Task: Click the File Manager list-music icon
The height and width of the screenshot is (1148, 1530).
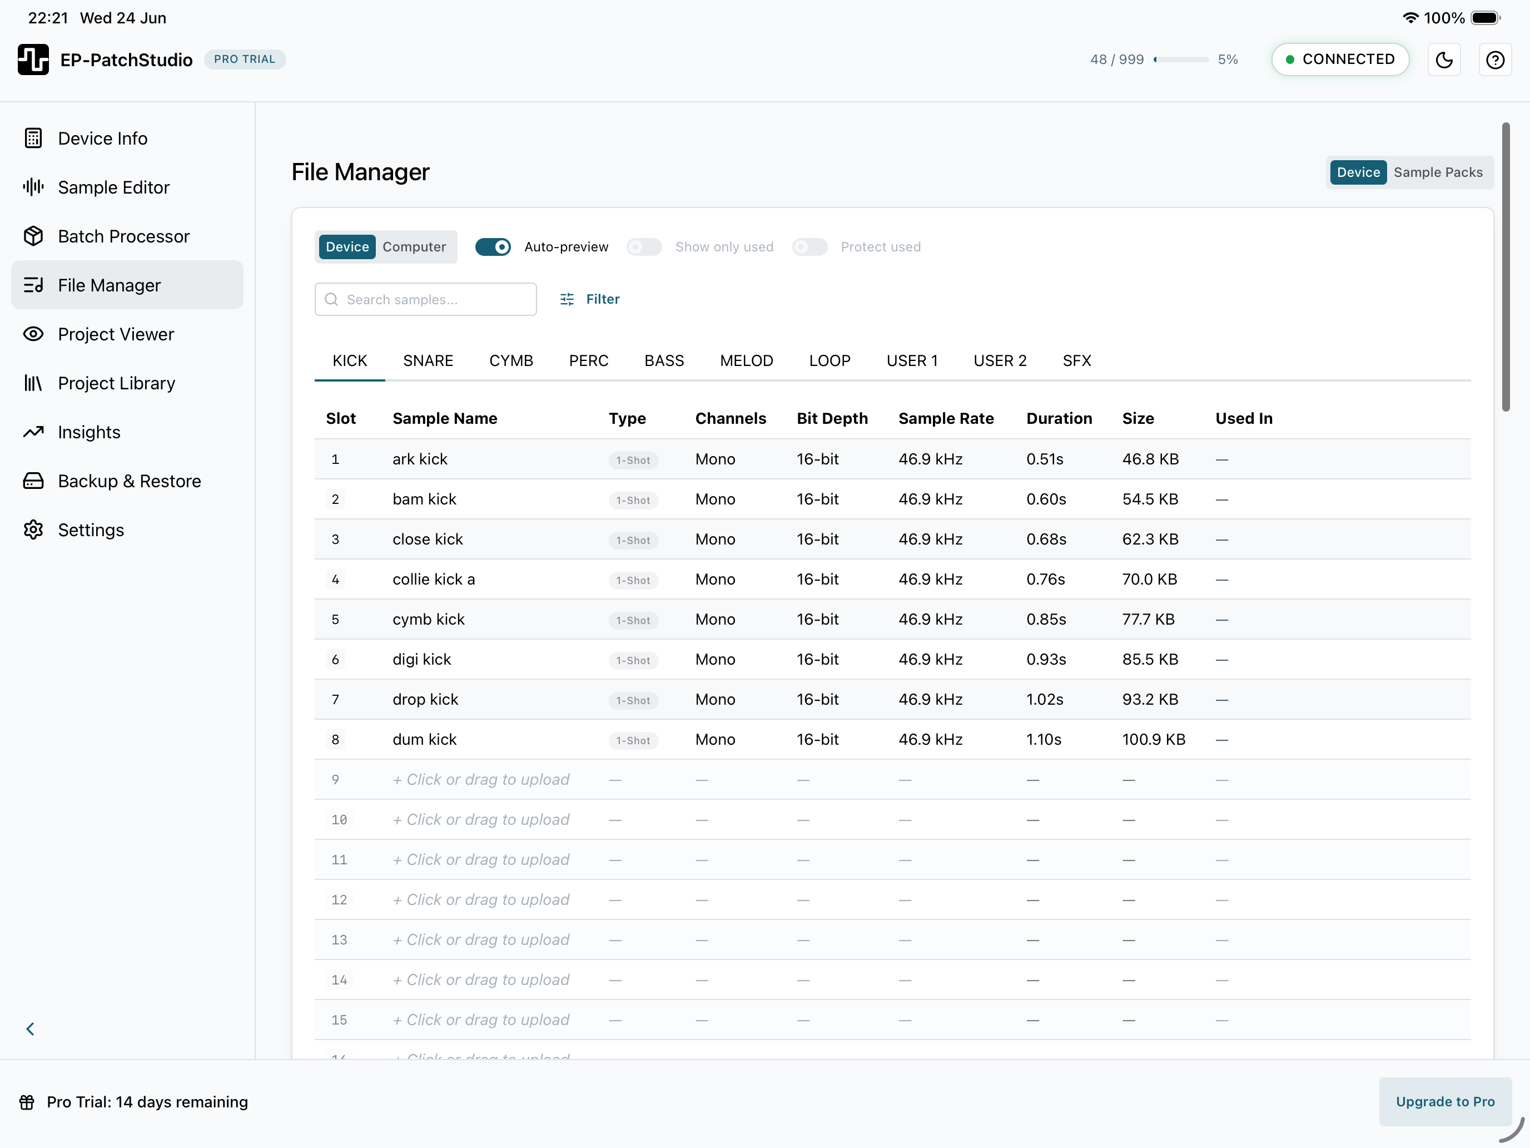Action: point(33,285)
